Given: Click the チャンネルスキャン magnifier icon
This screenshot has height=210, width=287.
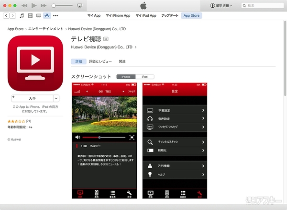Looking at the screenshot, I should (150, 142).
